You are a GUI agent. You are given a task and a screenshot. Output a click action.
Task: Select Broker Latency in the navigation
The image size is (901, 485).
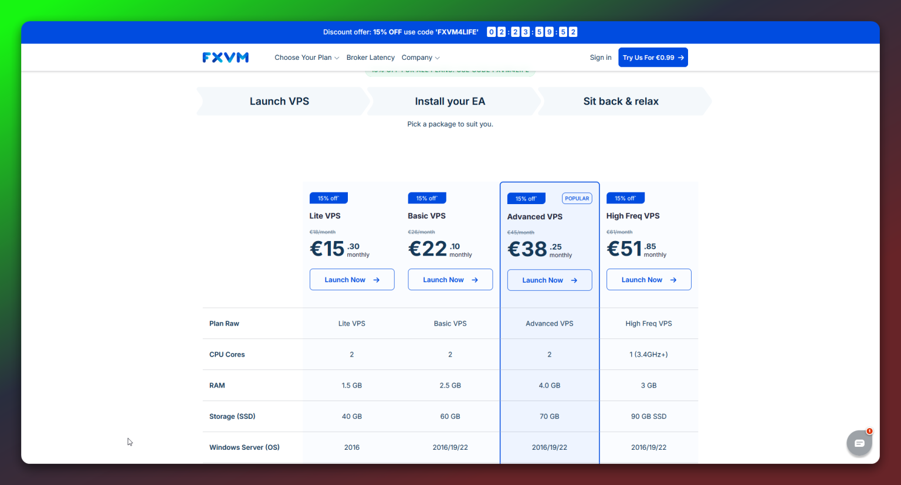[x=371, y=57]
